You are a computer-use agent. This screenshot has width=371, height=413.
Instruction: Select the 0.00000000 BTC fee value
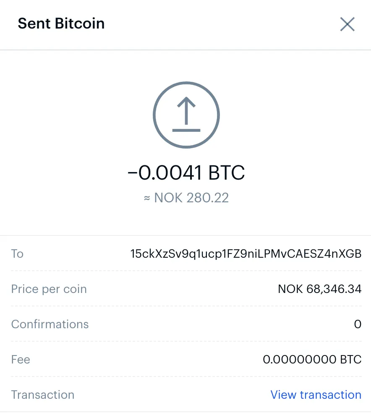click(x=312, y=360)
